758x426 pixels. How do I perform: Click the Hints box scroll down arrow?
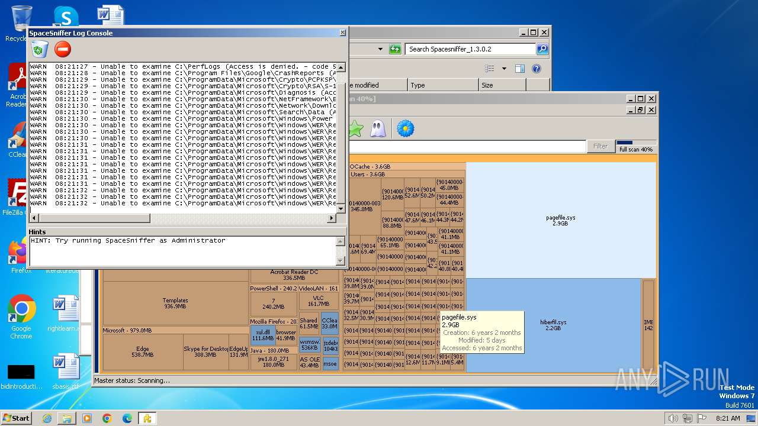(x=341, y=260)
